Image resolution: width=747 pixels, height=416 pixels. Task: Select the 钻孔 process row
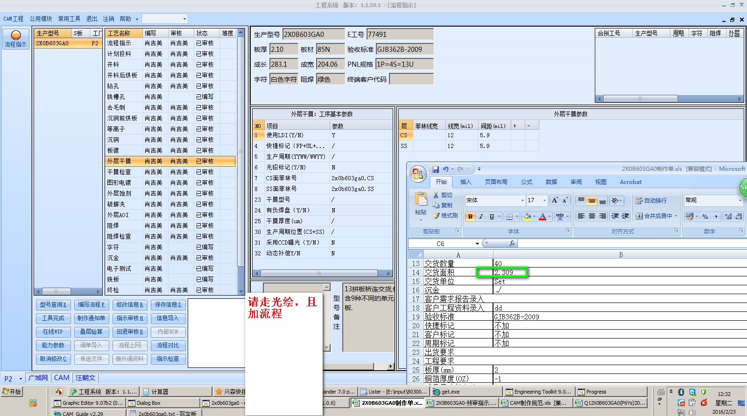point(170,86)
